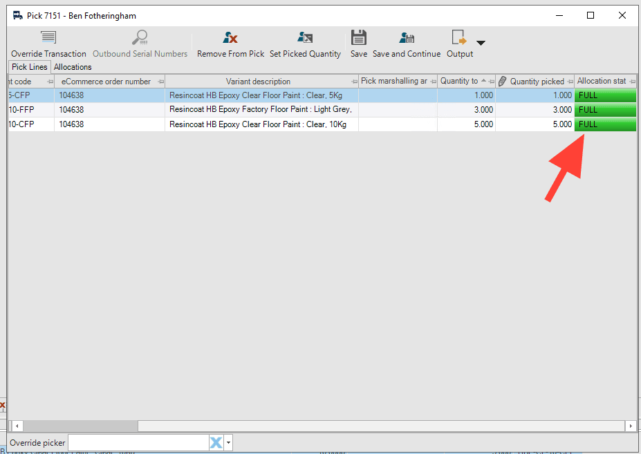
Task: Open the Override picker dropdown list
Action: click(228, 442)
